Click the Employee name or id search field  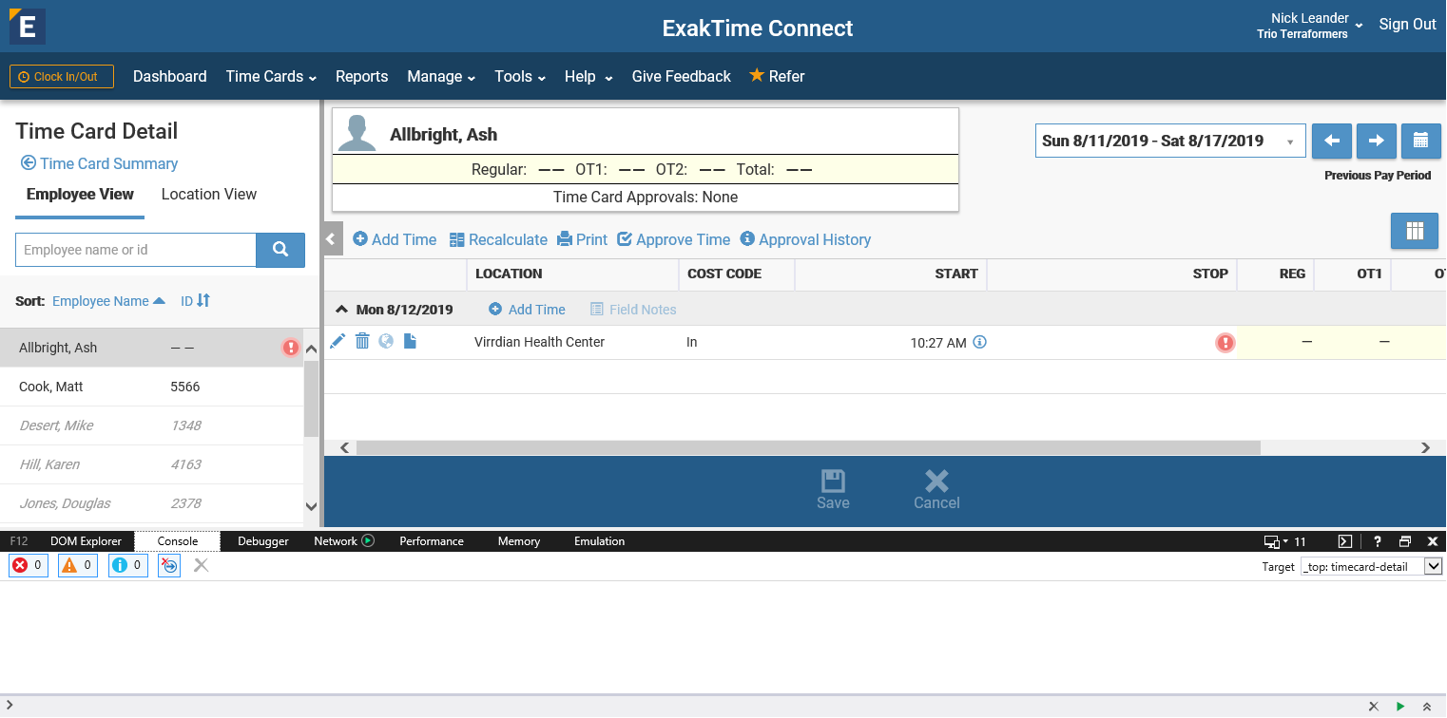pos(136,250)
